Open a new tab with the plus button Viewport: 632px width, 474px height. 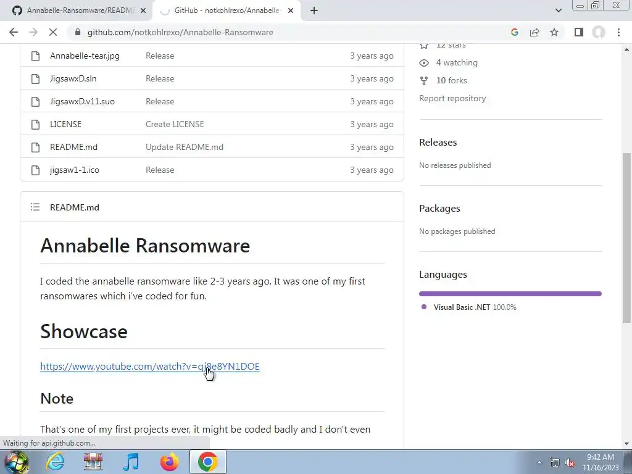coord(314,11)
